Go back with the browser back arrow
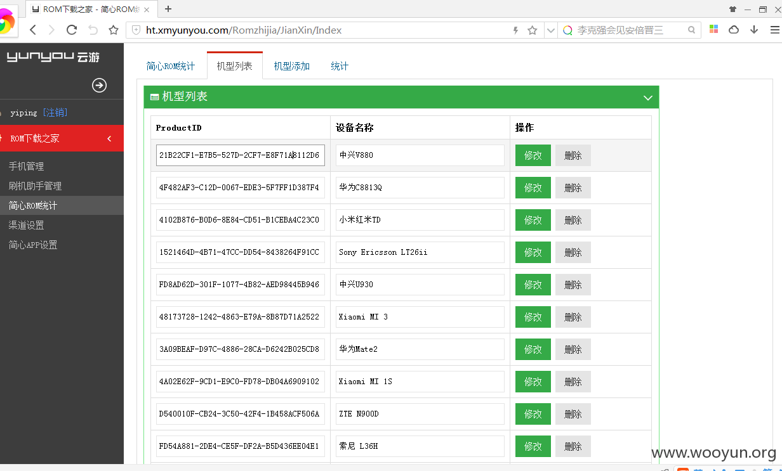This screenshot has height=471, width=782. pos(33,30)
